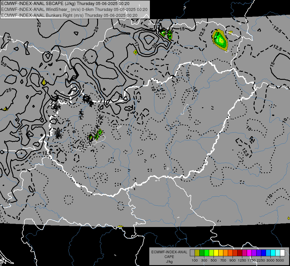The image size is (290, 266).
Task: Click the J/kg unit label in legend
Action: tap(169, 262)
